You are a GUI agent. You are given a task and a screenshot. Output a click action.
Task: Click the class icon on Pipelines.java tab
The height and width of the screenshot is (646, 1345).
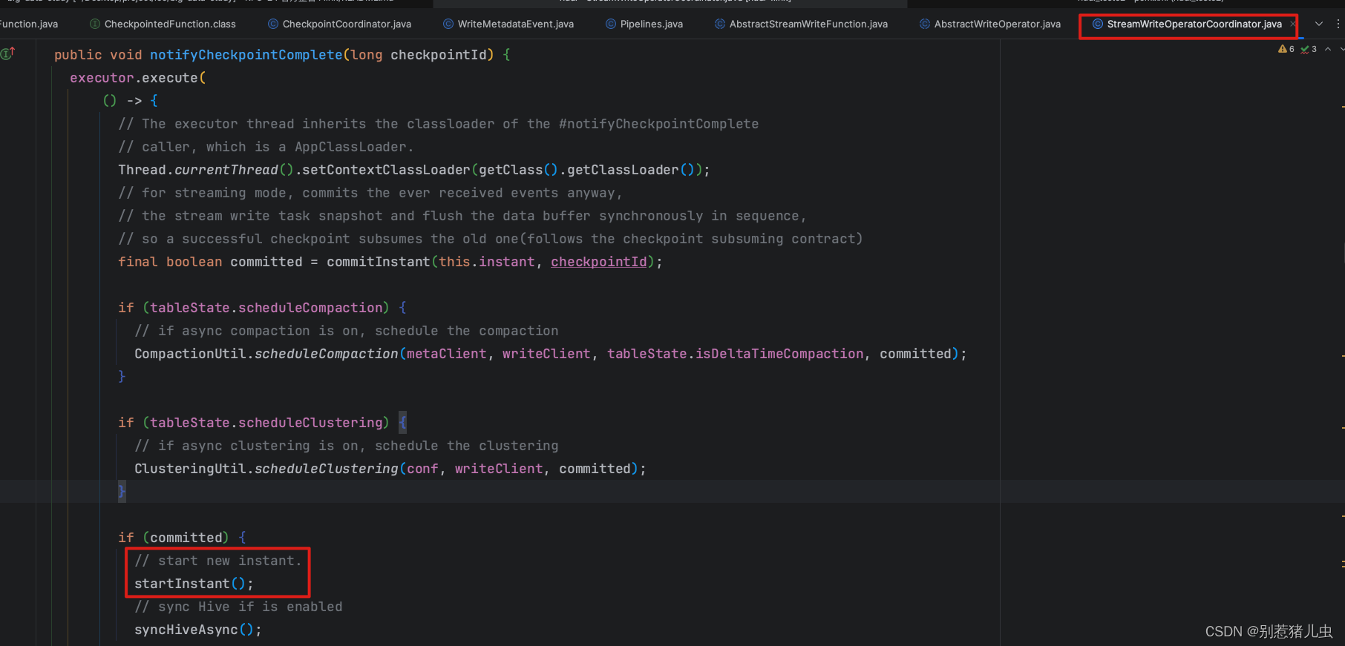[611, 24]
